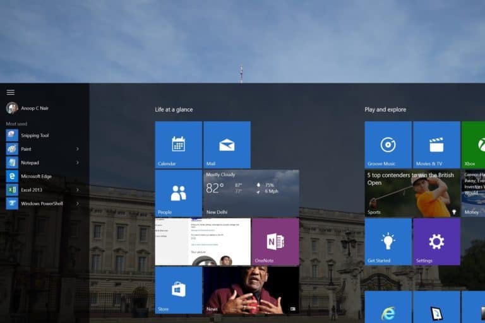485x323 pixels.
Task: Expand the Notepad jump list arrow
Action: [78, 163]
